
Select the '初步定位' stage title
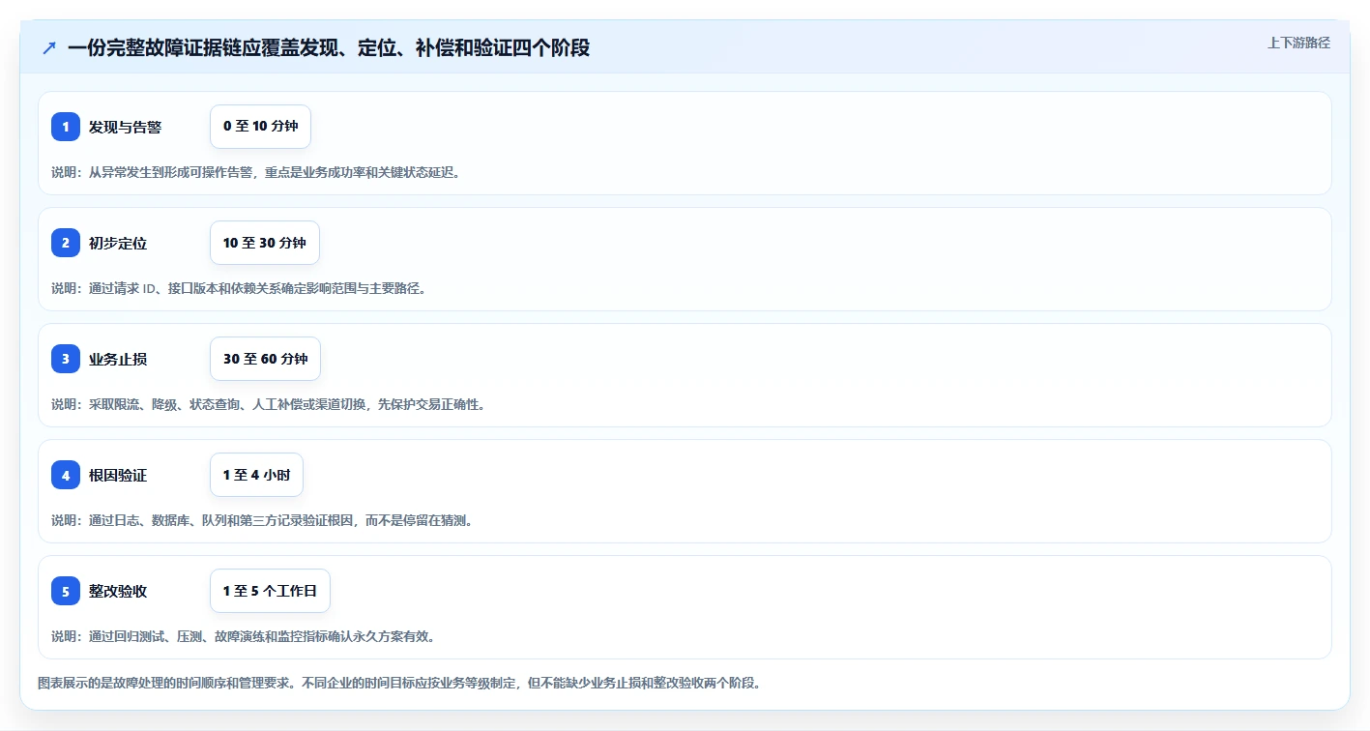[118, 243]
